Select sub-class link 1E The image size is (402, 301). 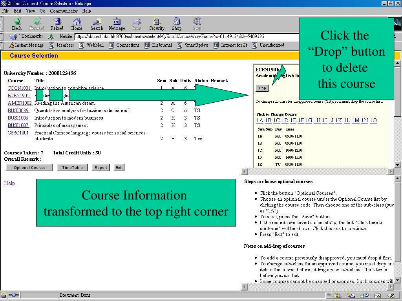(293, 120)
